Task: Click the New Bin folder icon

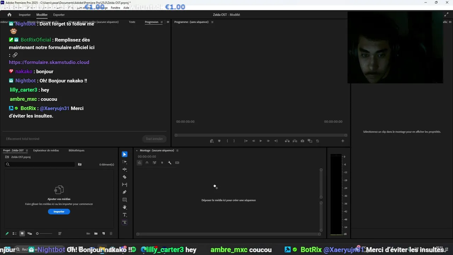Action: pos(96,233)
